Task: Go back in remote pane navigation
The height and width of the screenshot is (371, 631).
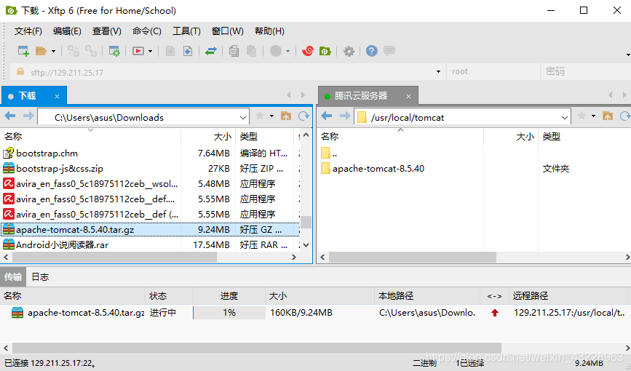Action: (x=327, y=116)
